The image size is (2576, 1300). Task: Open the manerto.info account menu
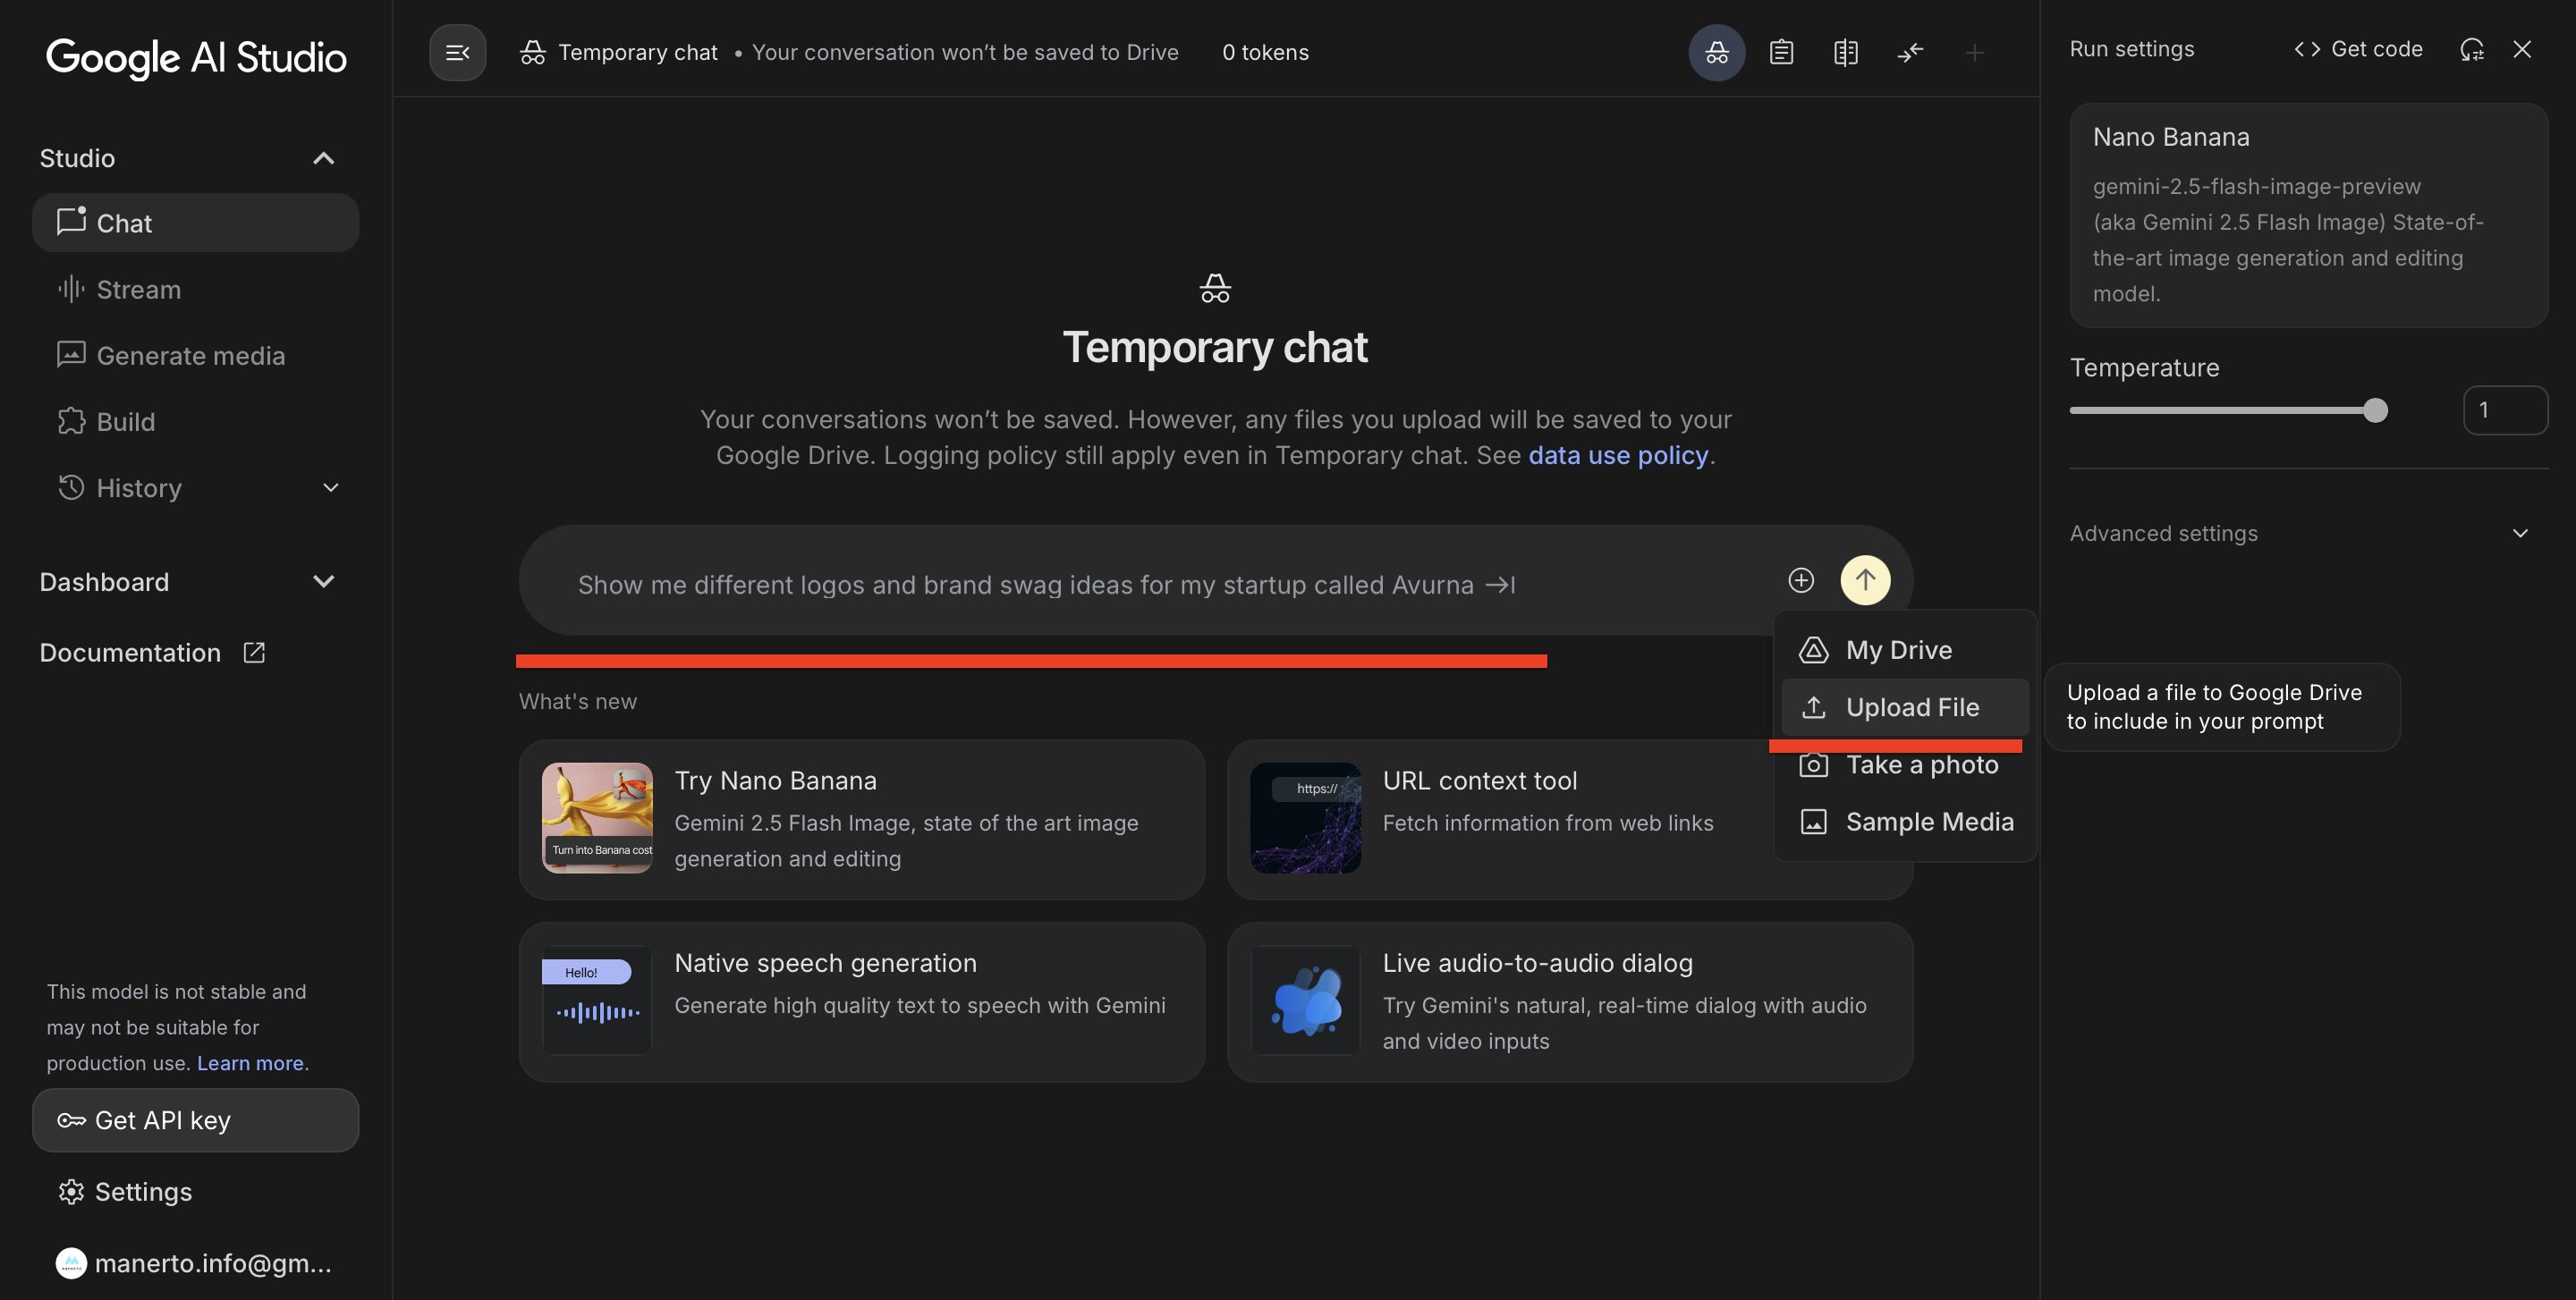click(195, 1263)
